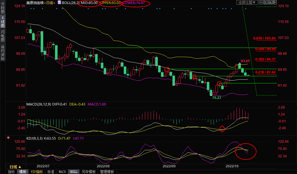
Task: Click the rightmost layout icon in the top-right corner
Action: (x=274, y=3)
